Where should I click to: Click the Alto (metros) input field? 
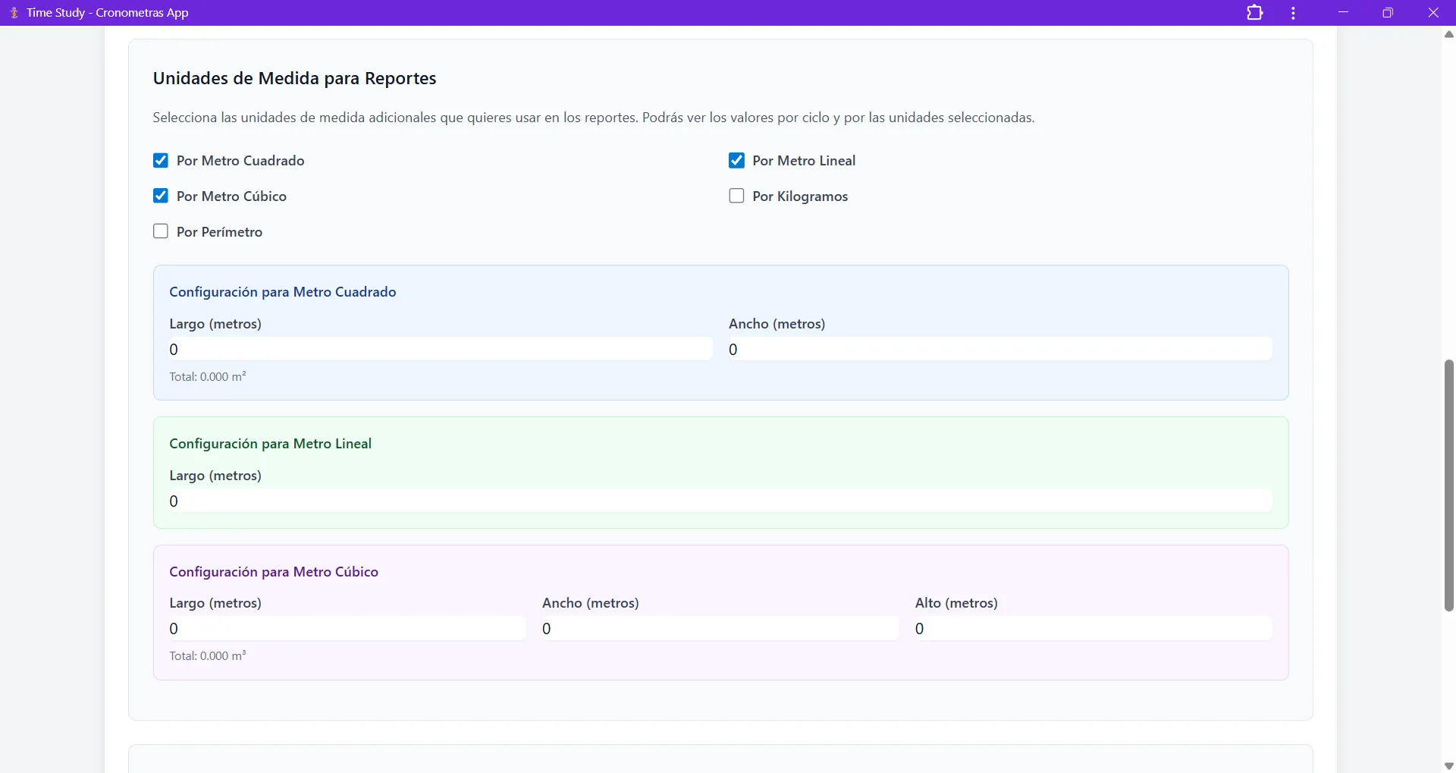(x=1093, y=629)
